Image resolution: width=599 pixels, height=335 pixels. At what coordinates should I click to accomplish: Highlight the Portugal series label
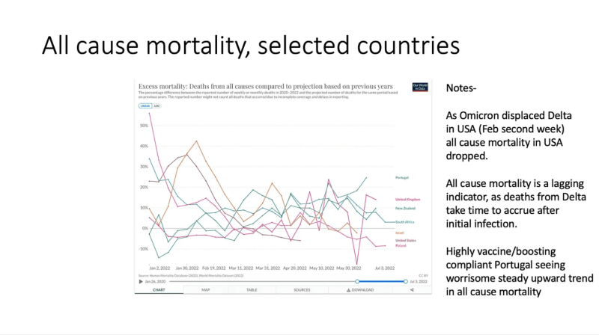pyautogui.click(x=402, y=177)
